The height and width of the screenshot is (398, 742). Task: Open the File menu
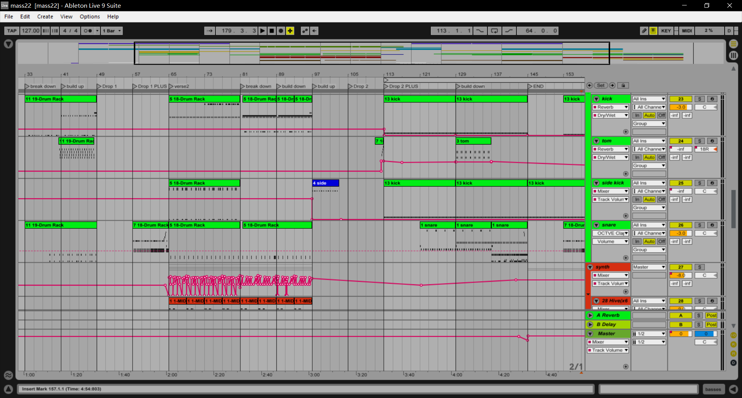[9, 17]
